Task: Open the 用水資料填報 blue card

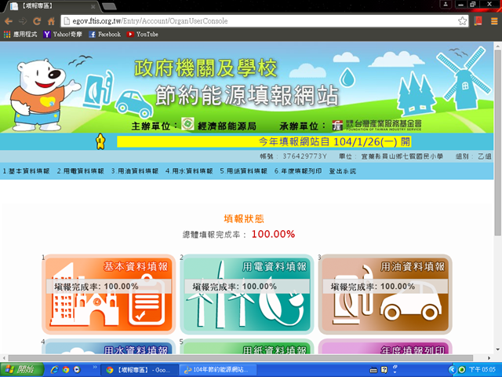Action: click(x=108, y=346)
